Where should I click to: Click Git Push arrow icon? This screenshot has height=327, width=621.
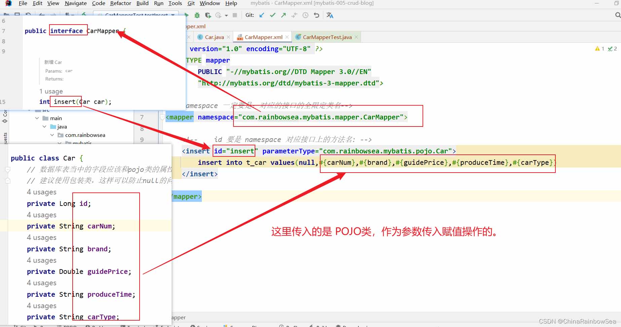click(284, 15)
